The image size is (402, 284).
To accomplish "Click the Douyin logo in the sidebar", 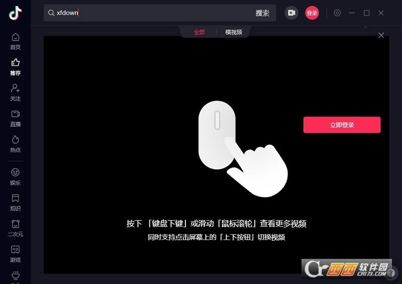I will pos(15,13).
